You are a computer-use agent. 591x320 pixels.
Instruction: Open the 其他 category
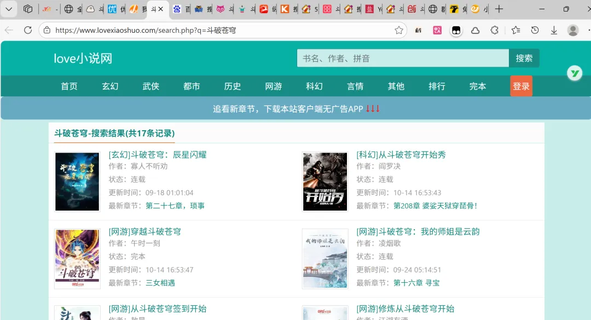[396, 86]
